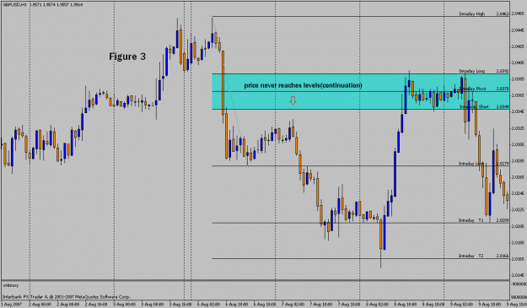527x308 pixels.
Task: Click the "Intraday High" level label
Action: (x=472, y=14)
